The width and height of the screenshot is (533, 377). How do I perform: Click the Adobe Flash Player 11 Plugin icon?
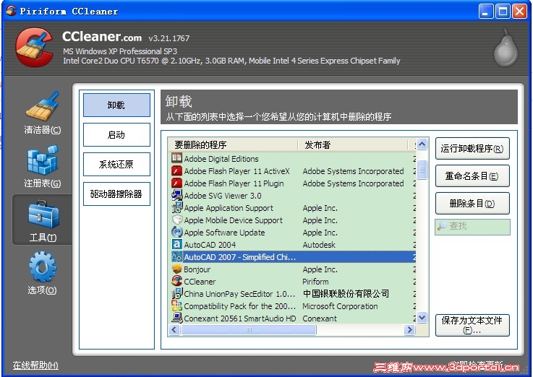(176, 183)
